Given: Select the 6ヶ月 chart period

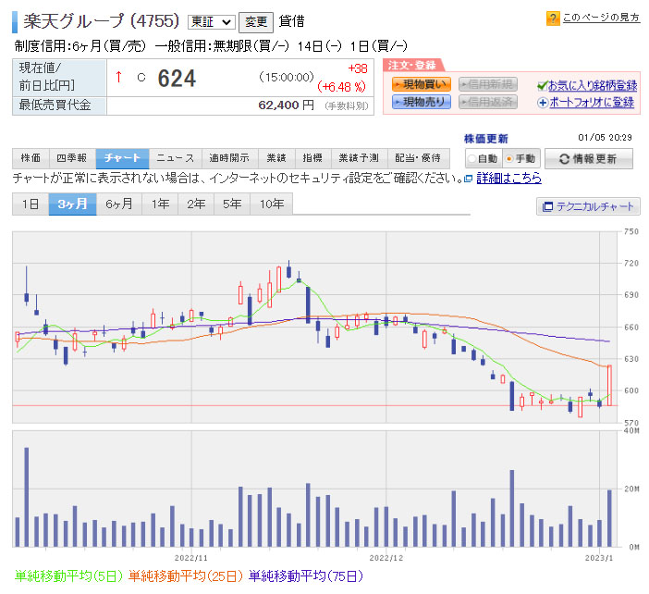Looking at the screenshot, I should [119, 204].
